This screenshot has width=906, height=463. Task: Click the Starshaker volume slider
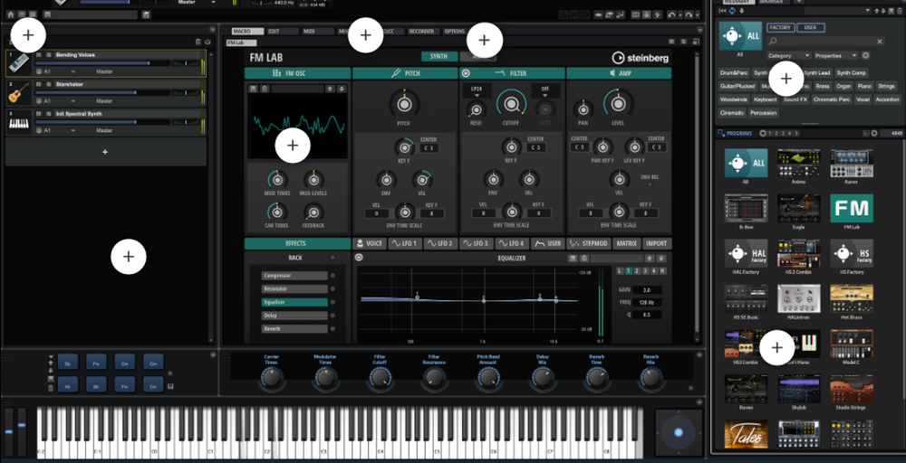point(101,92)
